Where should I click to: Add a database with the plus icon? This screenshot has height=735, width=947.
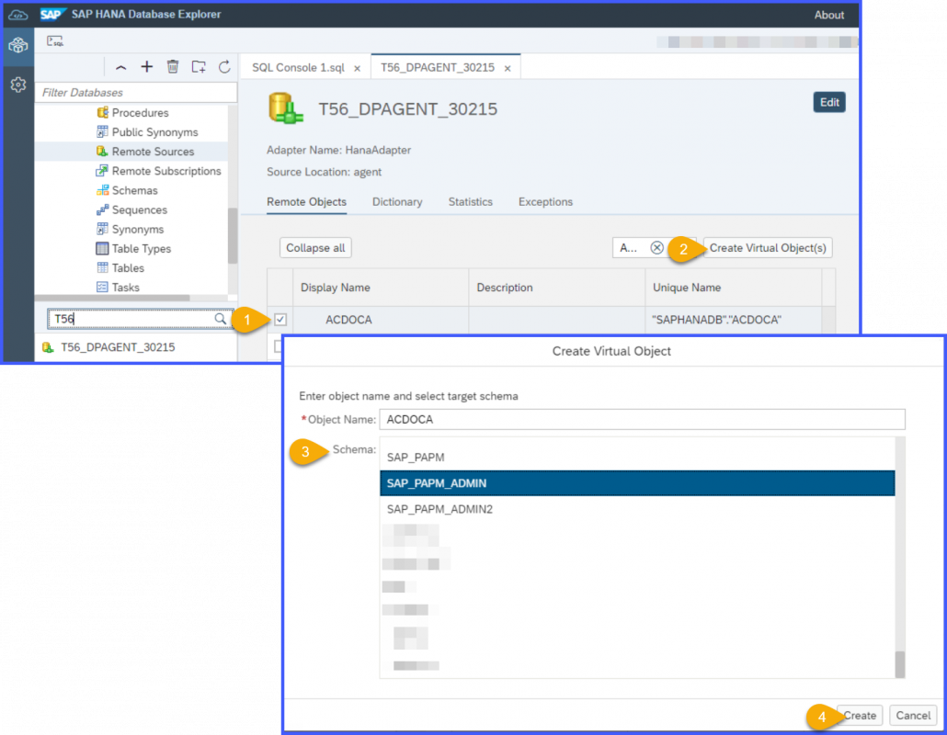[147, 66]
